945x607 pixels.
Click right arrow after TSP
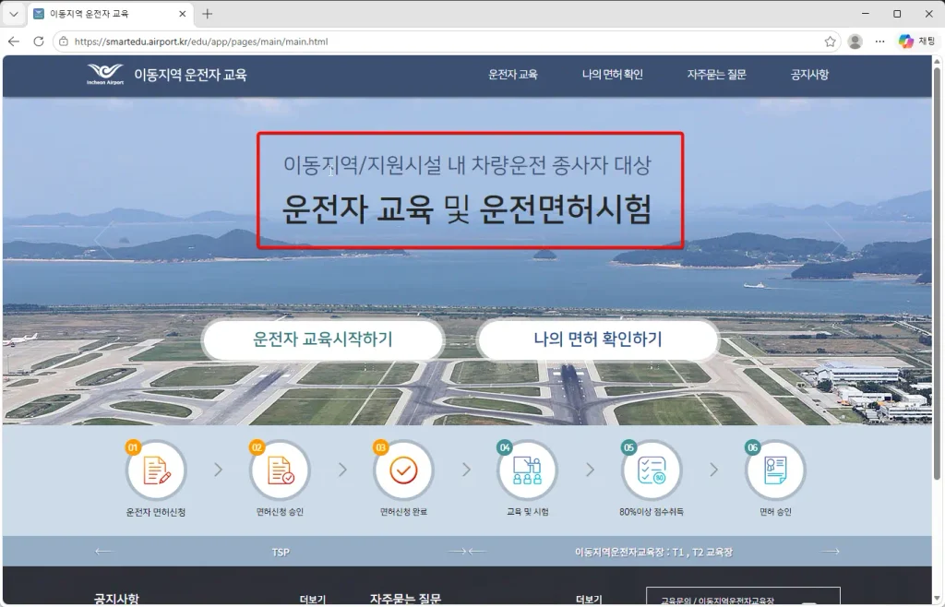tap(458, 551)
